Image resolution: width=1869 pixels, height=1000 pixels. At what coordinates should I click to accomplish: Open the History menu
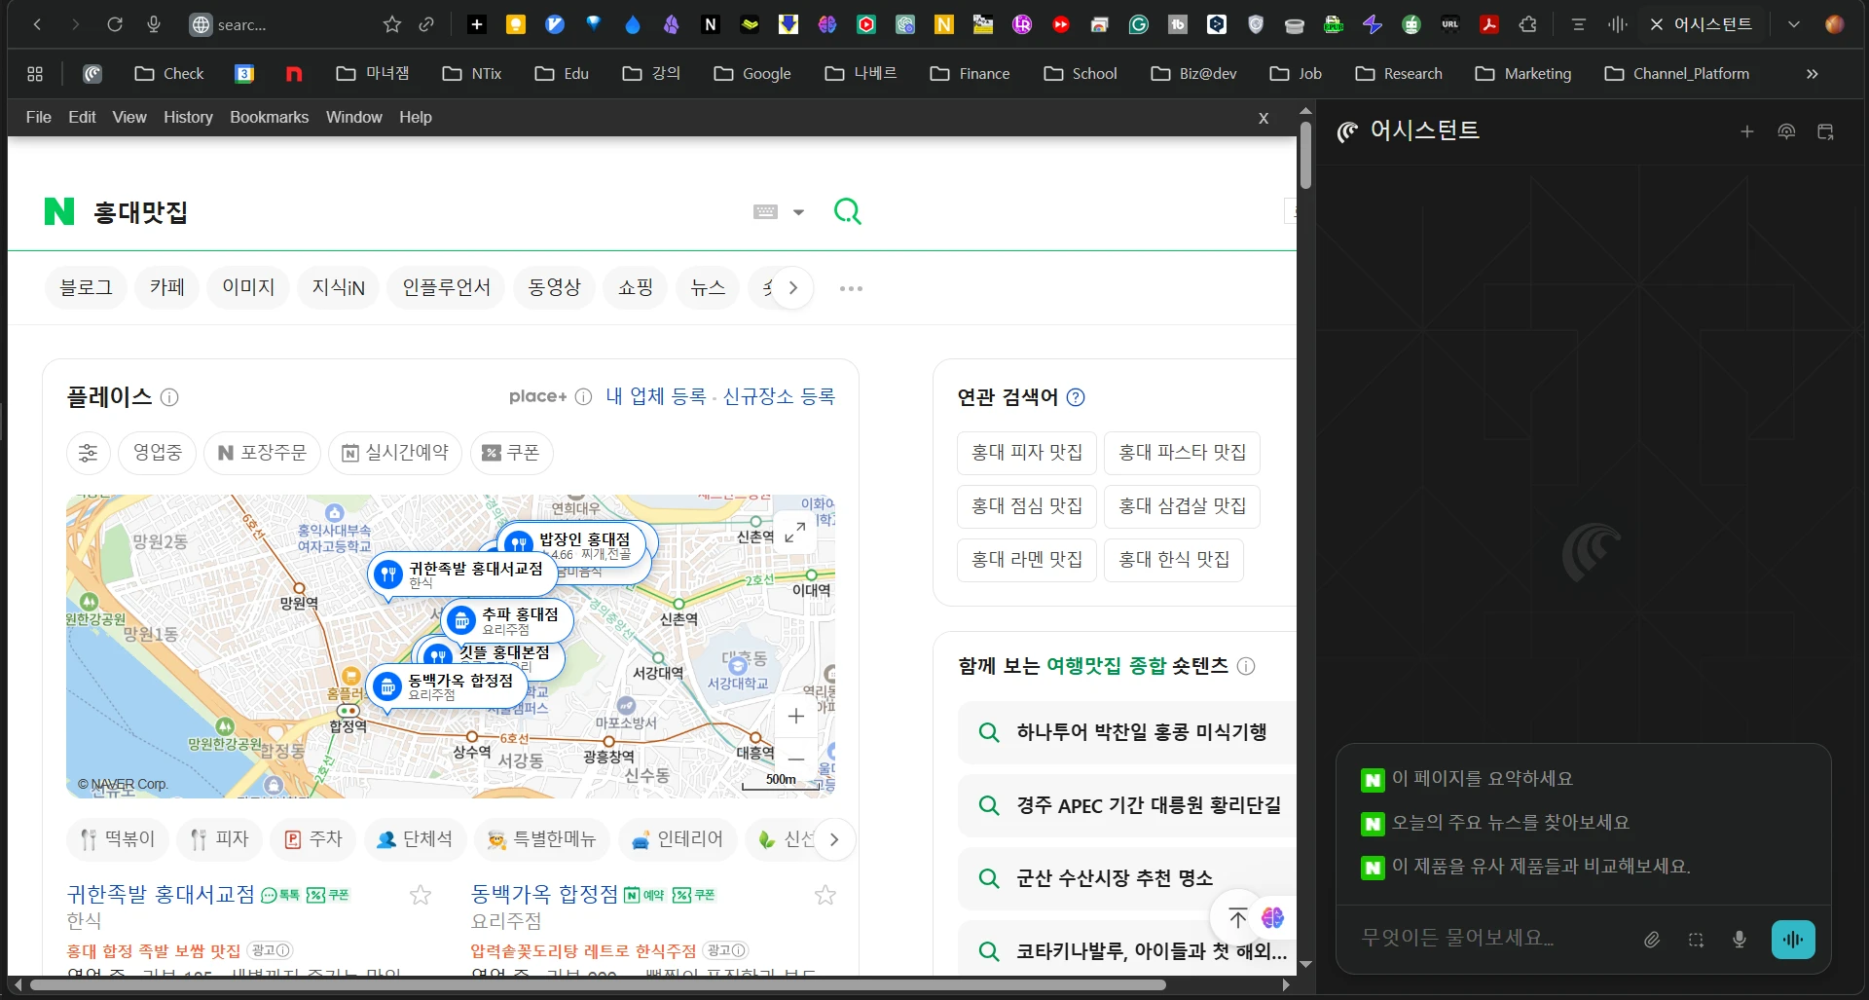[188, 117]
